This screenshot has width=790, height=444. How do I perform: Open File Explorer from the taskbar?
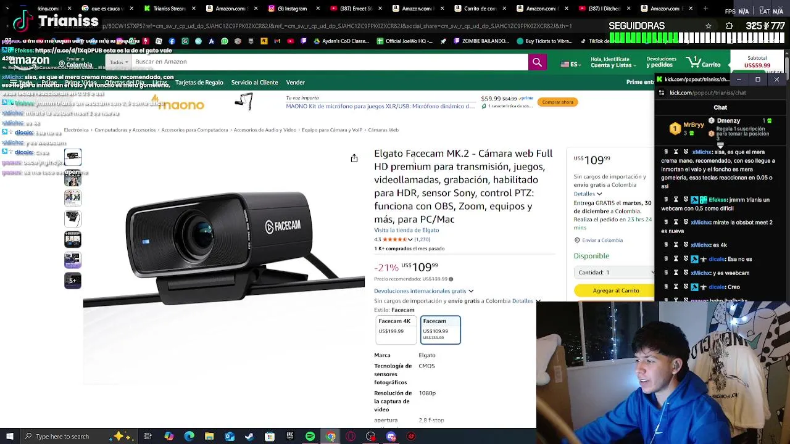[x=209, y=437]
